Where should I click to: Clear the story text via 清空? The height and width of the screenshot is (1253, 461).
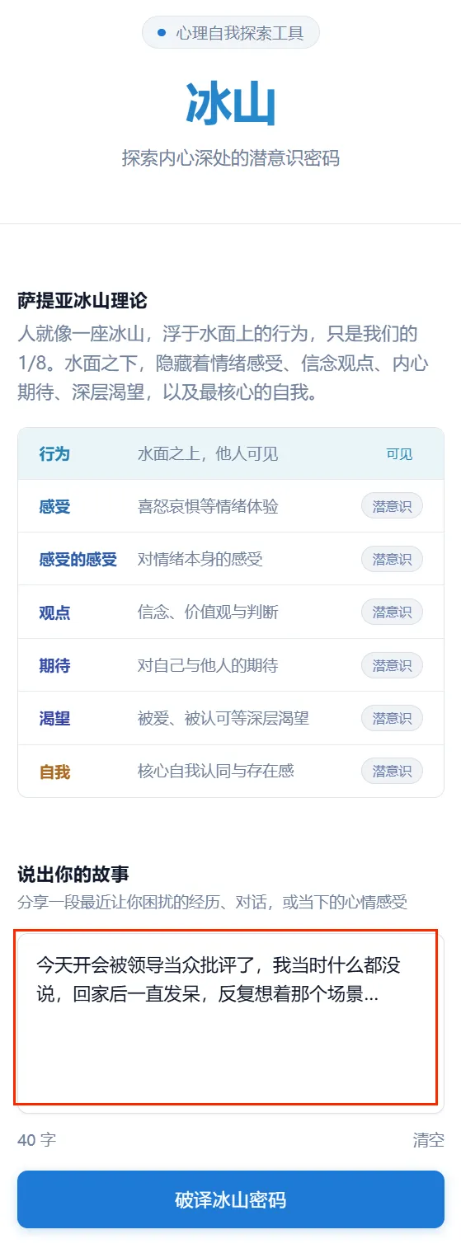[428, 1140]
